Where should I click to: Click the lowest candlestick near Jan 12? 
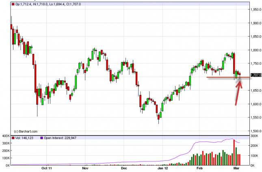click(158, 117)
